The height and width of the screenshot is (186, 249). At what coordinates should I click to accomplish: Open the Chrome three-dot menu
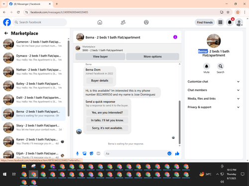click(245, 12)
